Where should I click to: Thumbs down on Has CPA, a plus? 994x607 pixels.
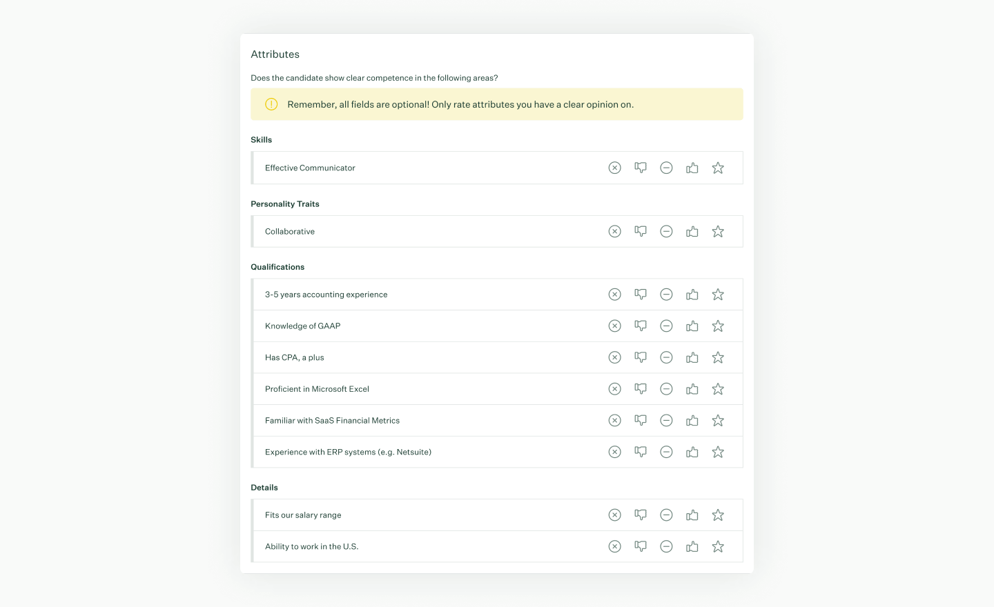641,357
